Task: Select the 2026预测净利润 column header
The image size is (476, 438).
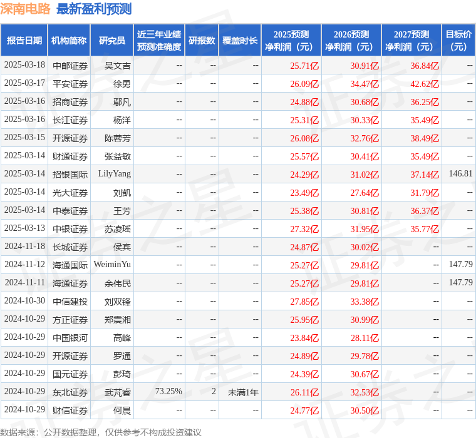Action: tap(351, 40)
